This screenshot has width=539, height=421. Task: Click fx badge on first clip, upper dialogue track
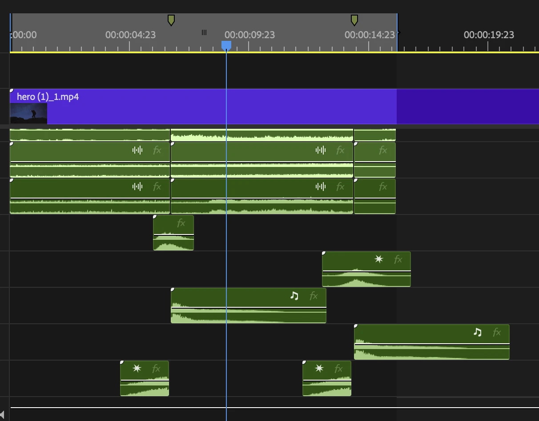(x=157, y=150)
